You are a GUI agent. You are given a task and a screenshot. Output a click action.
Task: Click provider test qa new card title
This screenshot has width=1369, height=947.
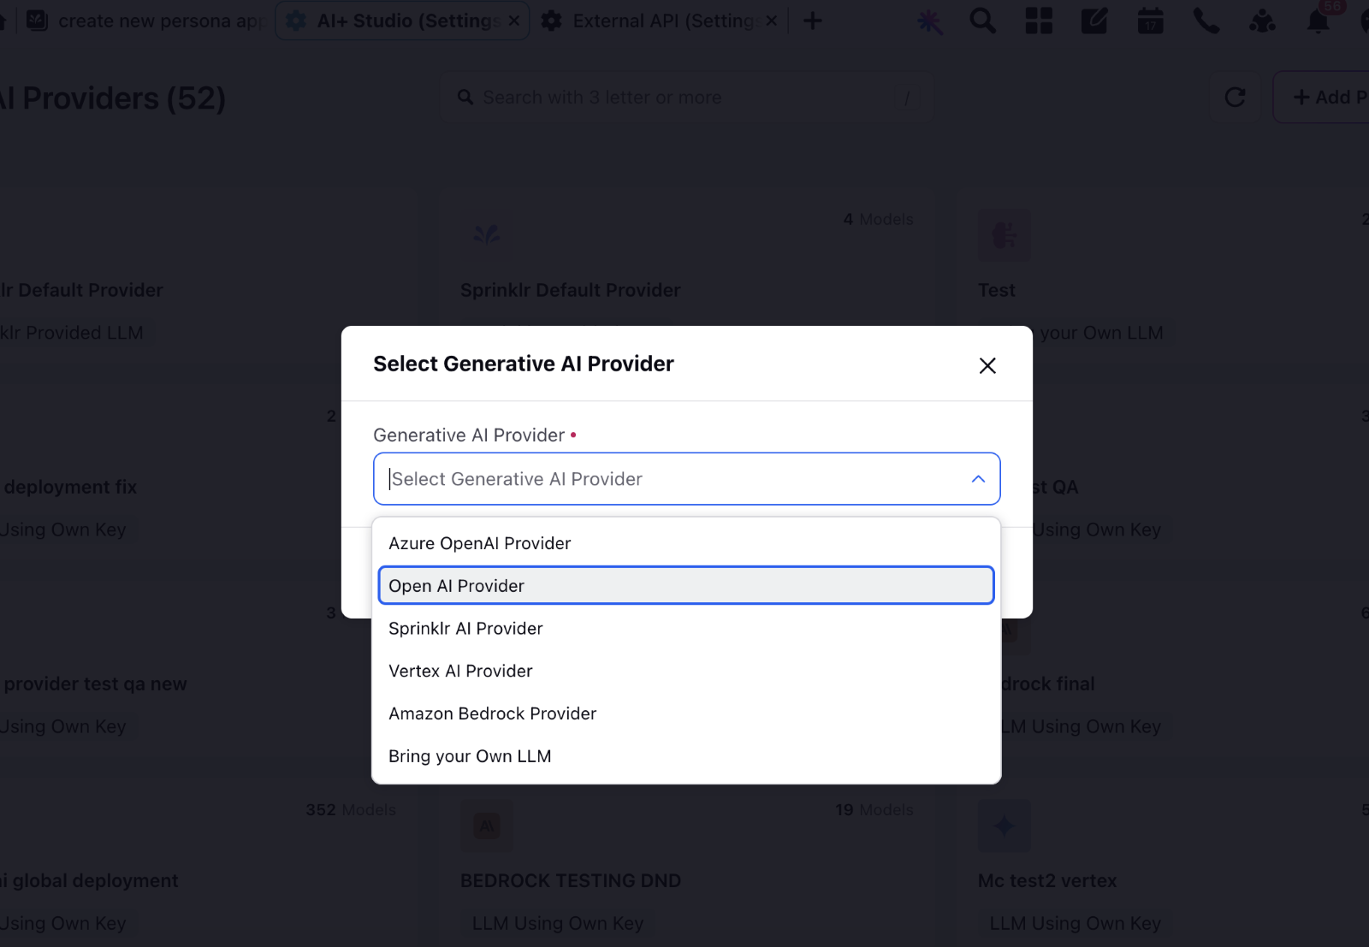(x=94, y=684)
